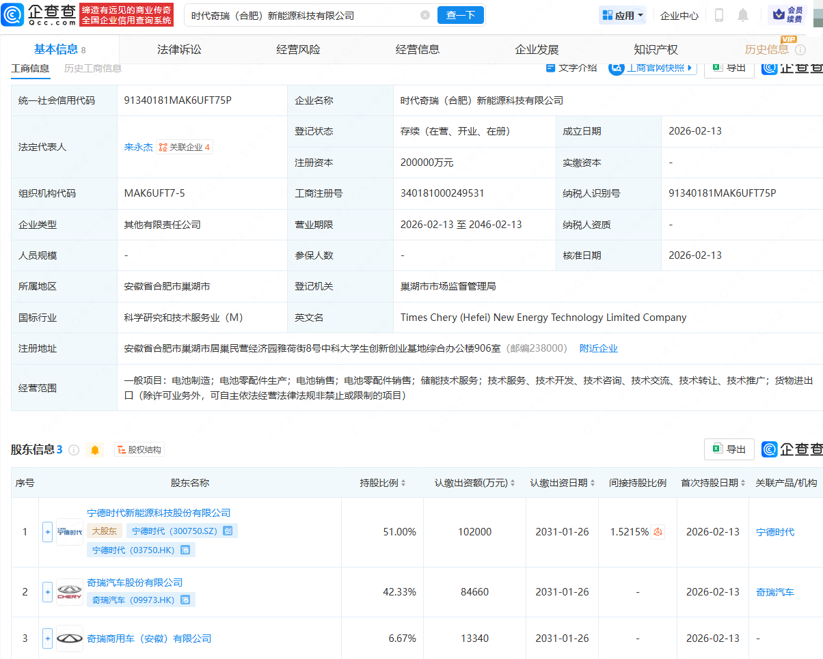This screenshot has height=659, width=823.
Task: Click the alert bell icon next to 股东信息
Action: (95, 449)
